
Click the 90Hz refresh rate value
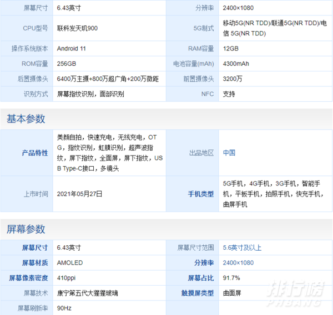(x=64, y=308)
